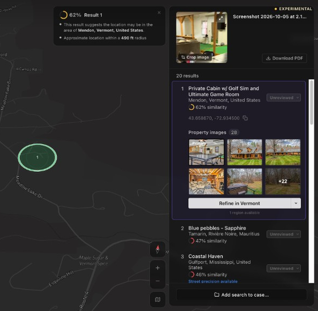Click the 46% similarity indicator

(x=207, y=275)
